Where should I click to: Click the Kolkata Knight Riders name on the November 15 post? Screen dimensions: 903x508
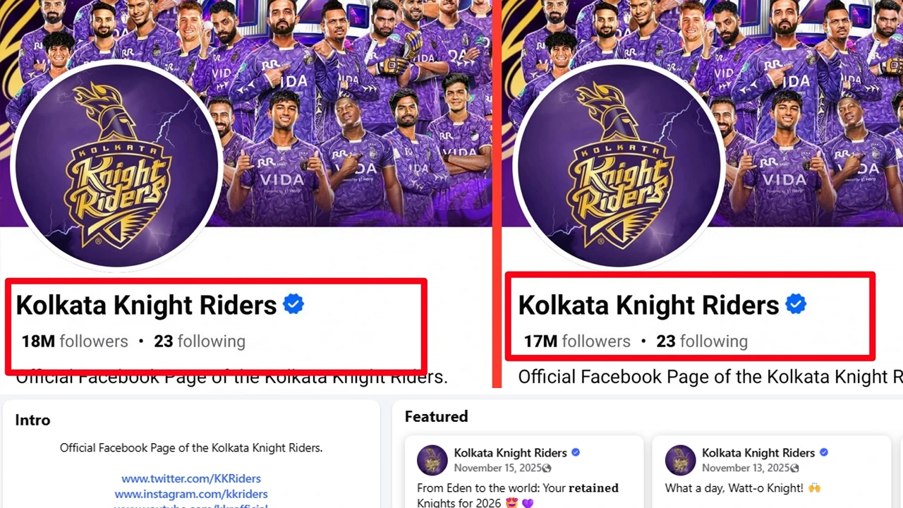(x=511, y=453)
